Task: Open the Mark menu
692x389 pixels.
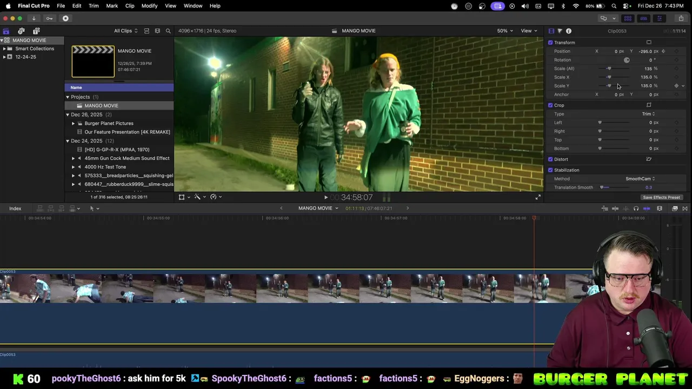Action: click(x=112, y=5)
